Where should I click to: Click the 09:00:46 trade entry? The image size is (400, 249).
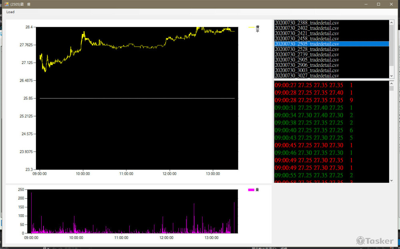coord(314,153)
